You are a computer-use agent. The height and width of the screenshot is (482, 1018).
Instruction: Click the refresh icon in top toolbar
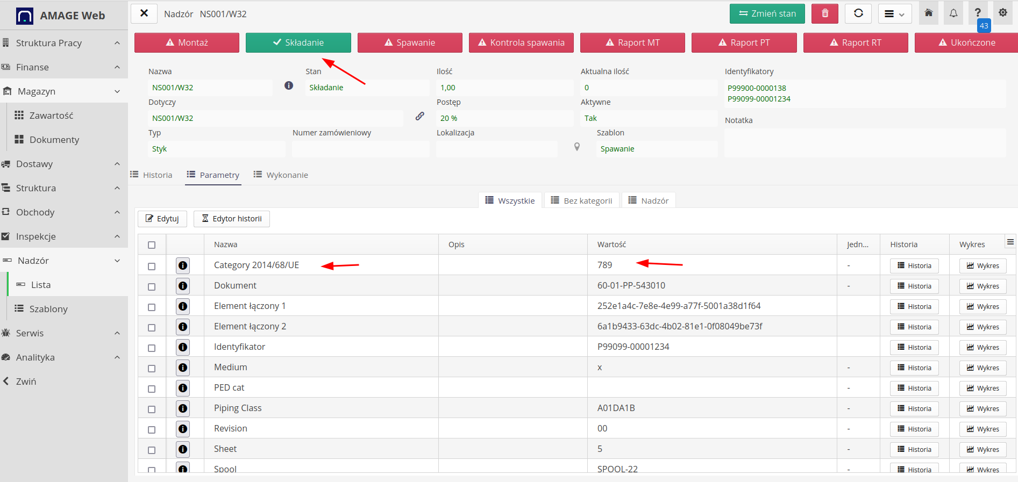pyautogui.click(x=858, y=13)
